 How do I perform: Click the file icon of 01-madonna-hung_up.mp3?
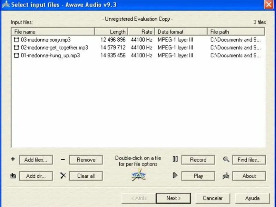pyautogui.click(x=16, y=56)
